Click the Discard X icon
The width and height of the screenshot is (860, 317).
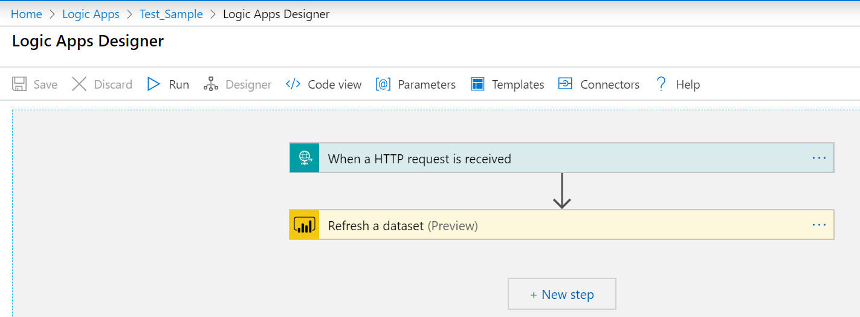tap(79, 84)
